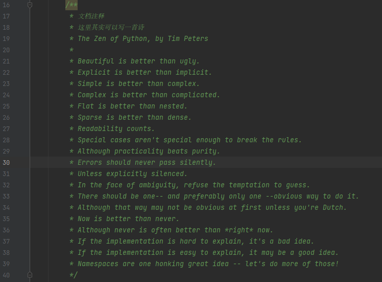Click 'Flat is better than nested' line

pos(132,106)
